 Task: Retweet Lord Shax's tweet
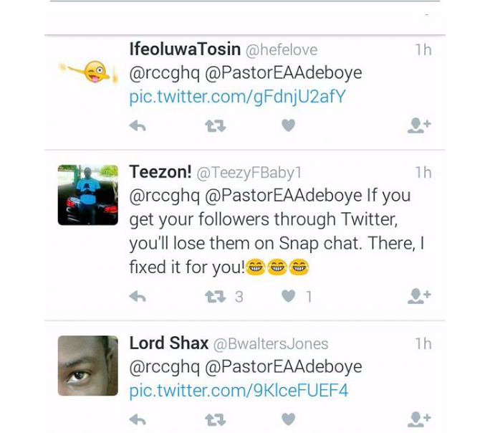(215, 419)
